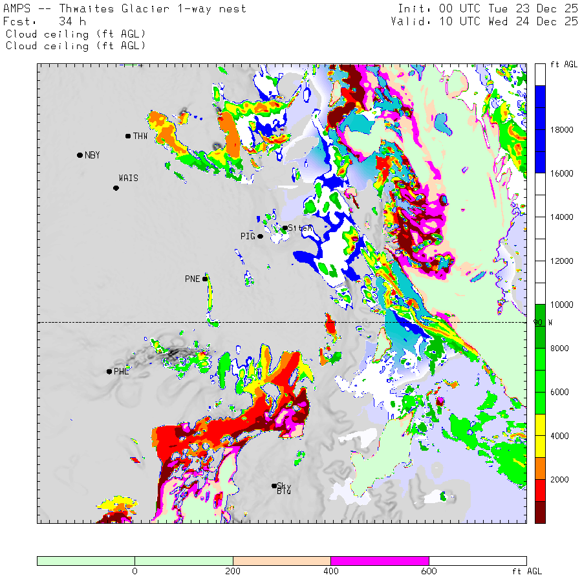The height and width of the screenshot is (582, 582).
Task: Pick the yellow swatch on vertical colorbar
Action: (x=540, y=435)
